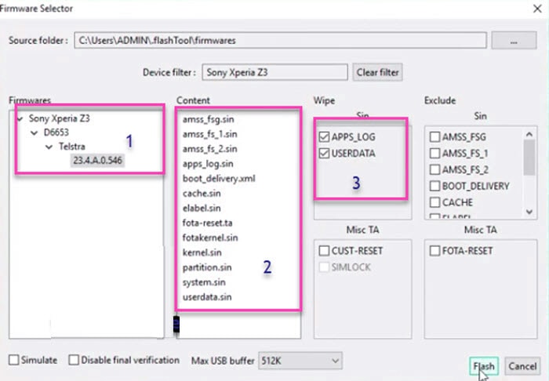Image resolution: width=549 pixels, height=381 pixels.
Task: Select partition.sin in Content list
Action: pyautogui.click(x=207, y=267)
